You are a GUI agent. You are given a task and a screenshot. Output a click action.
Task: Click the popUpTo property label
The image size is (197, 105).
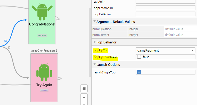tap(100, 50)
